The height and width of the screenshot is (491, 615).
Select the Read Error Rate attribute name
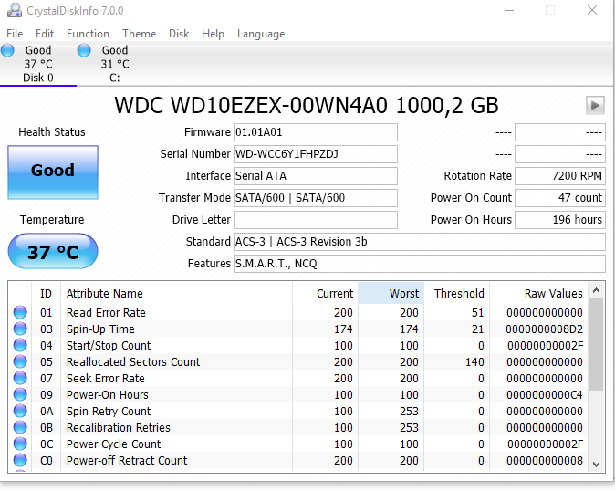tap(106, 312)
